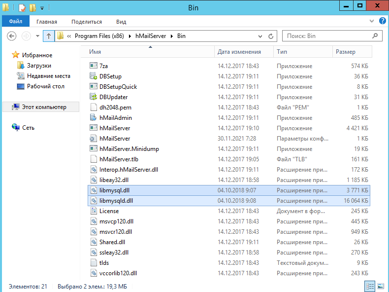Open the Файл menu
Image resolution: width=389 pixels, height=292 pixels.
[x=16, y=21]
